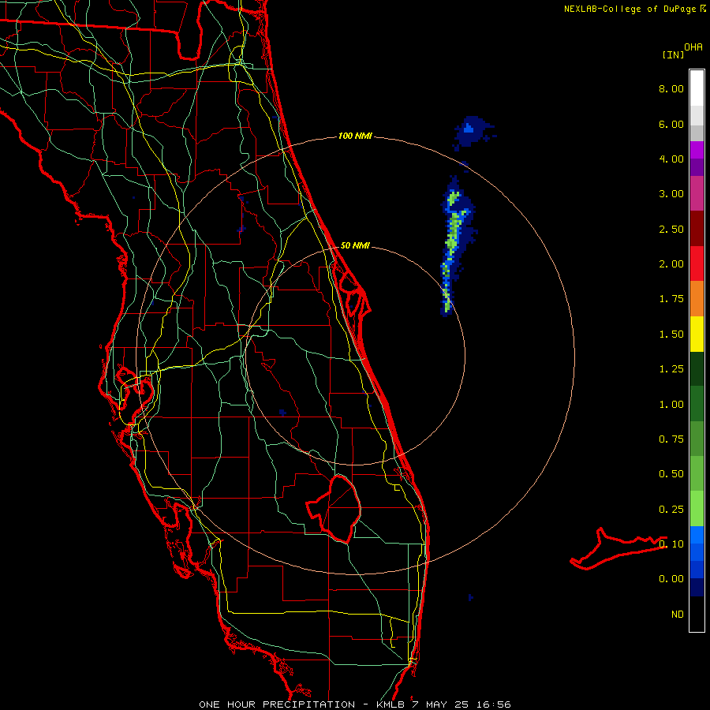Click the 1.50 legend value
The image size is (710, 710).
point(671,334)
